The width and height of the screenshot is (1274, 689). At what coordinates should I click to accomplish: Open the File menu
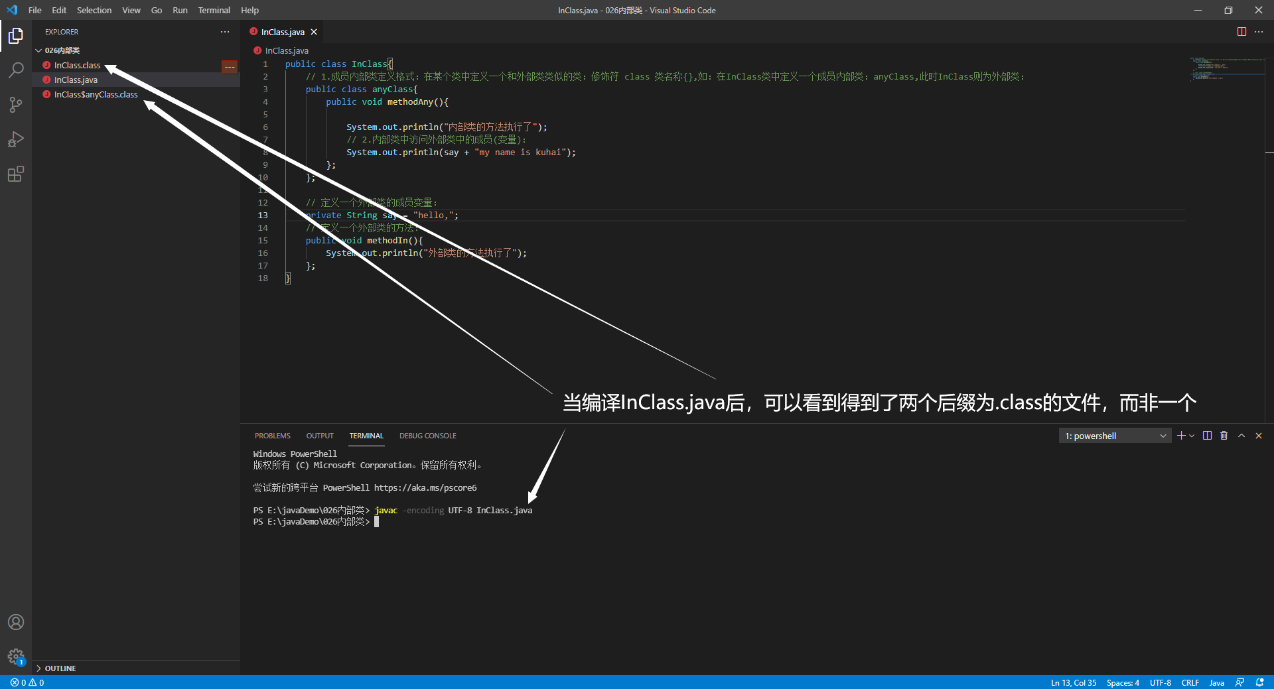click(35, 10)
